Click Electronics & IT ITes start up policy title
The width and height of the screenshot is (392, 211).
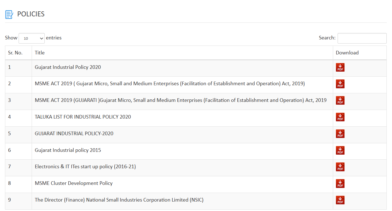pyautogui.click(x=85, y=167)
